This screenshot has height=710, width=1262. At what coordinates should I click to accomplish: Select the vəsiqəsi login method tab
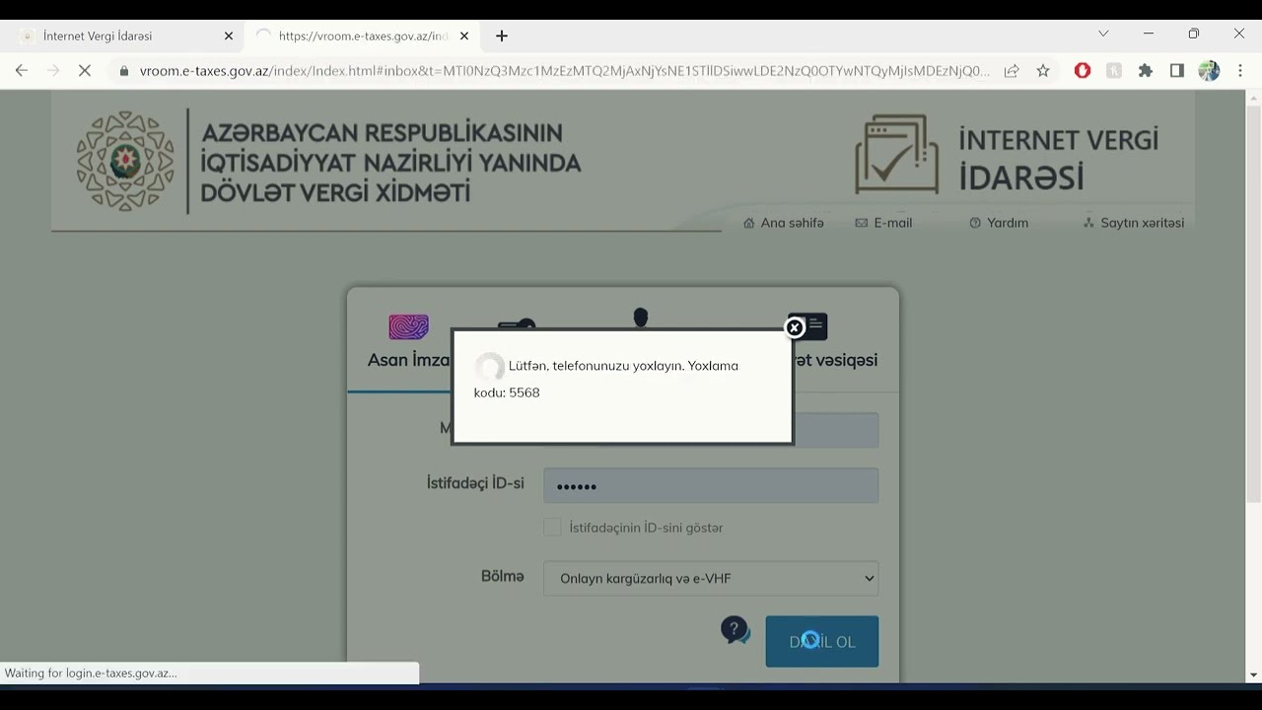pos(835,360)
